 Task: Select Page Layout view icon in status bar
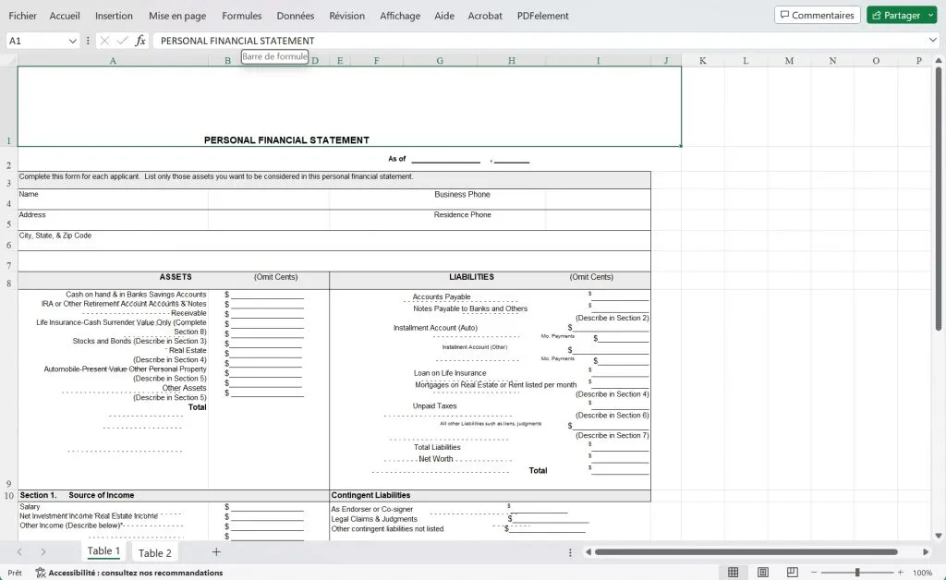point(762,572)
